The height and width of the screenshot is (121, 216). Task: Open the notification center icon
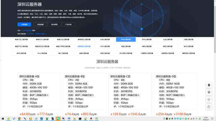[212, 119]
